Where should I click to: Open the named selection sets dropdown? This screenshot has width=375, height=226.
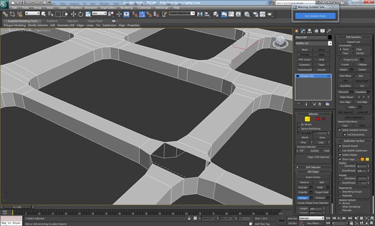(182, 14)
